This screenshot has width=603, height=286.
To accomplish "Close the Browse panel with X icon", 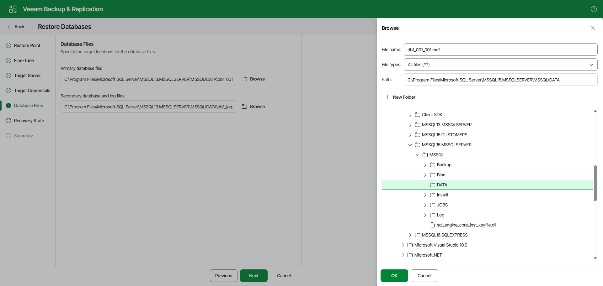I will coord(593,28).
